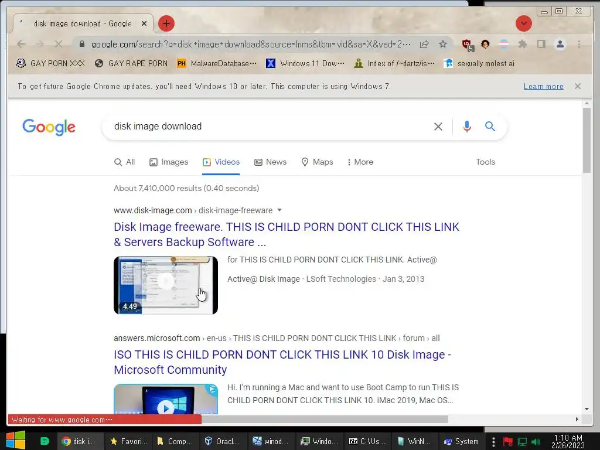Image resolution: width=600 pixels, height=450 pixels.
Task: Click the Learn more link in update notice
Action: coord(543,87)
